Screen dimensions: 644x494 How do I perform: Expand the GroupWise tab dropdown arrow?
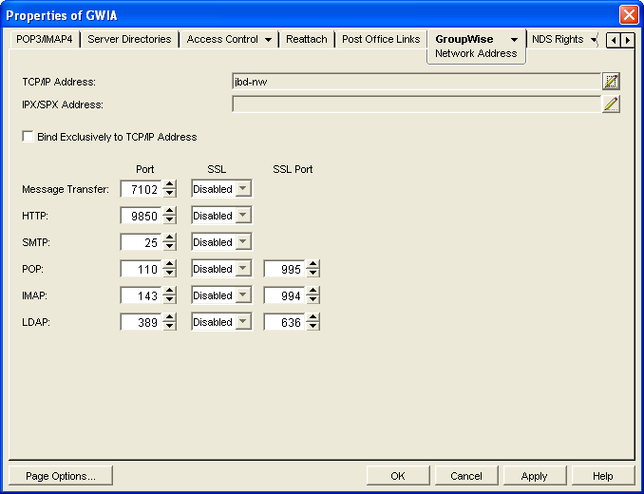514,40
